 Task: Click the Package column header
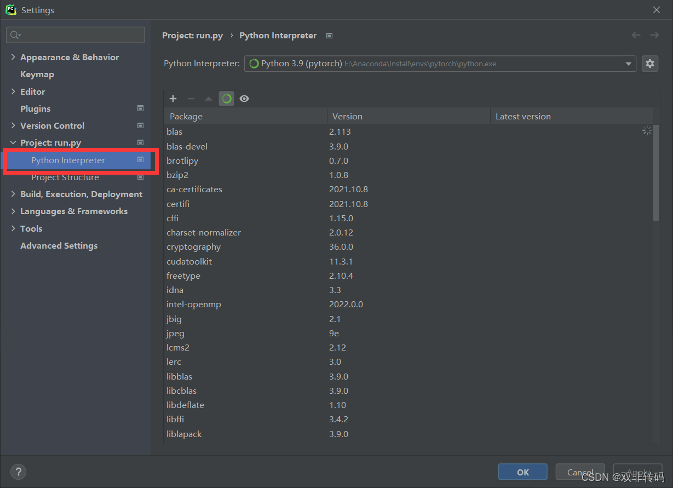tap(245, 116)
